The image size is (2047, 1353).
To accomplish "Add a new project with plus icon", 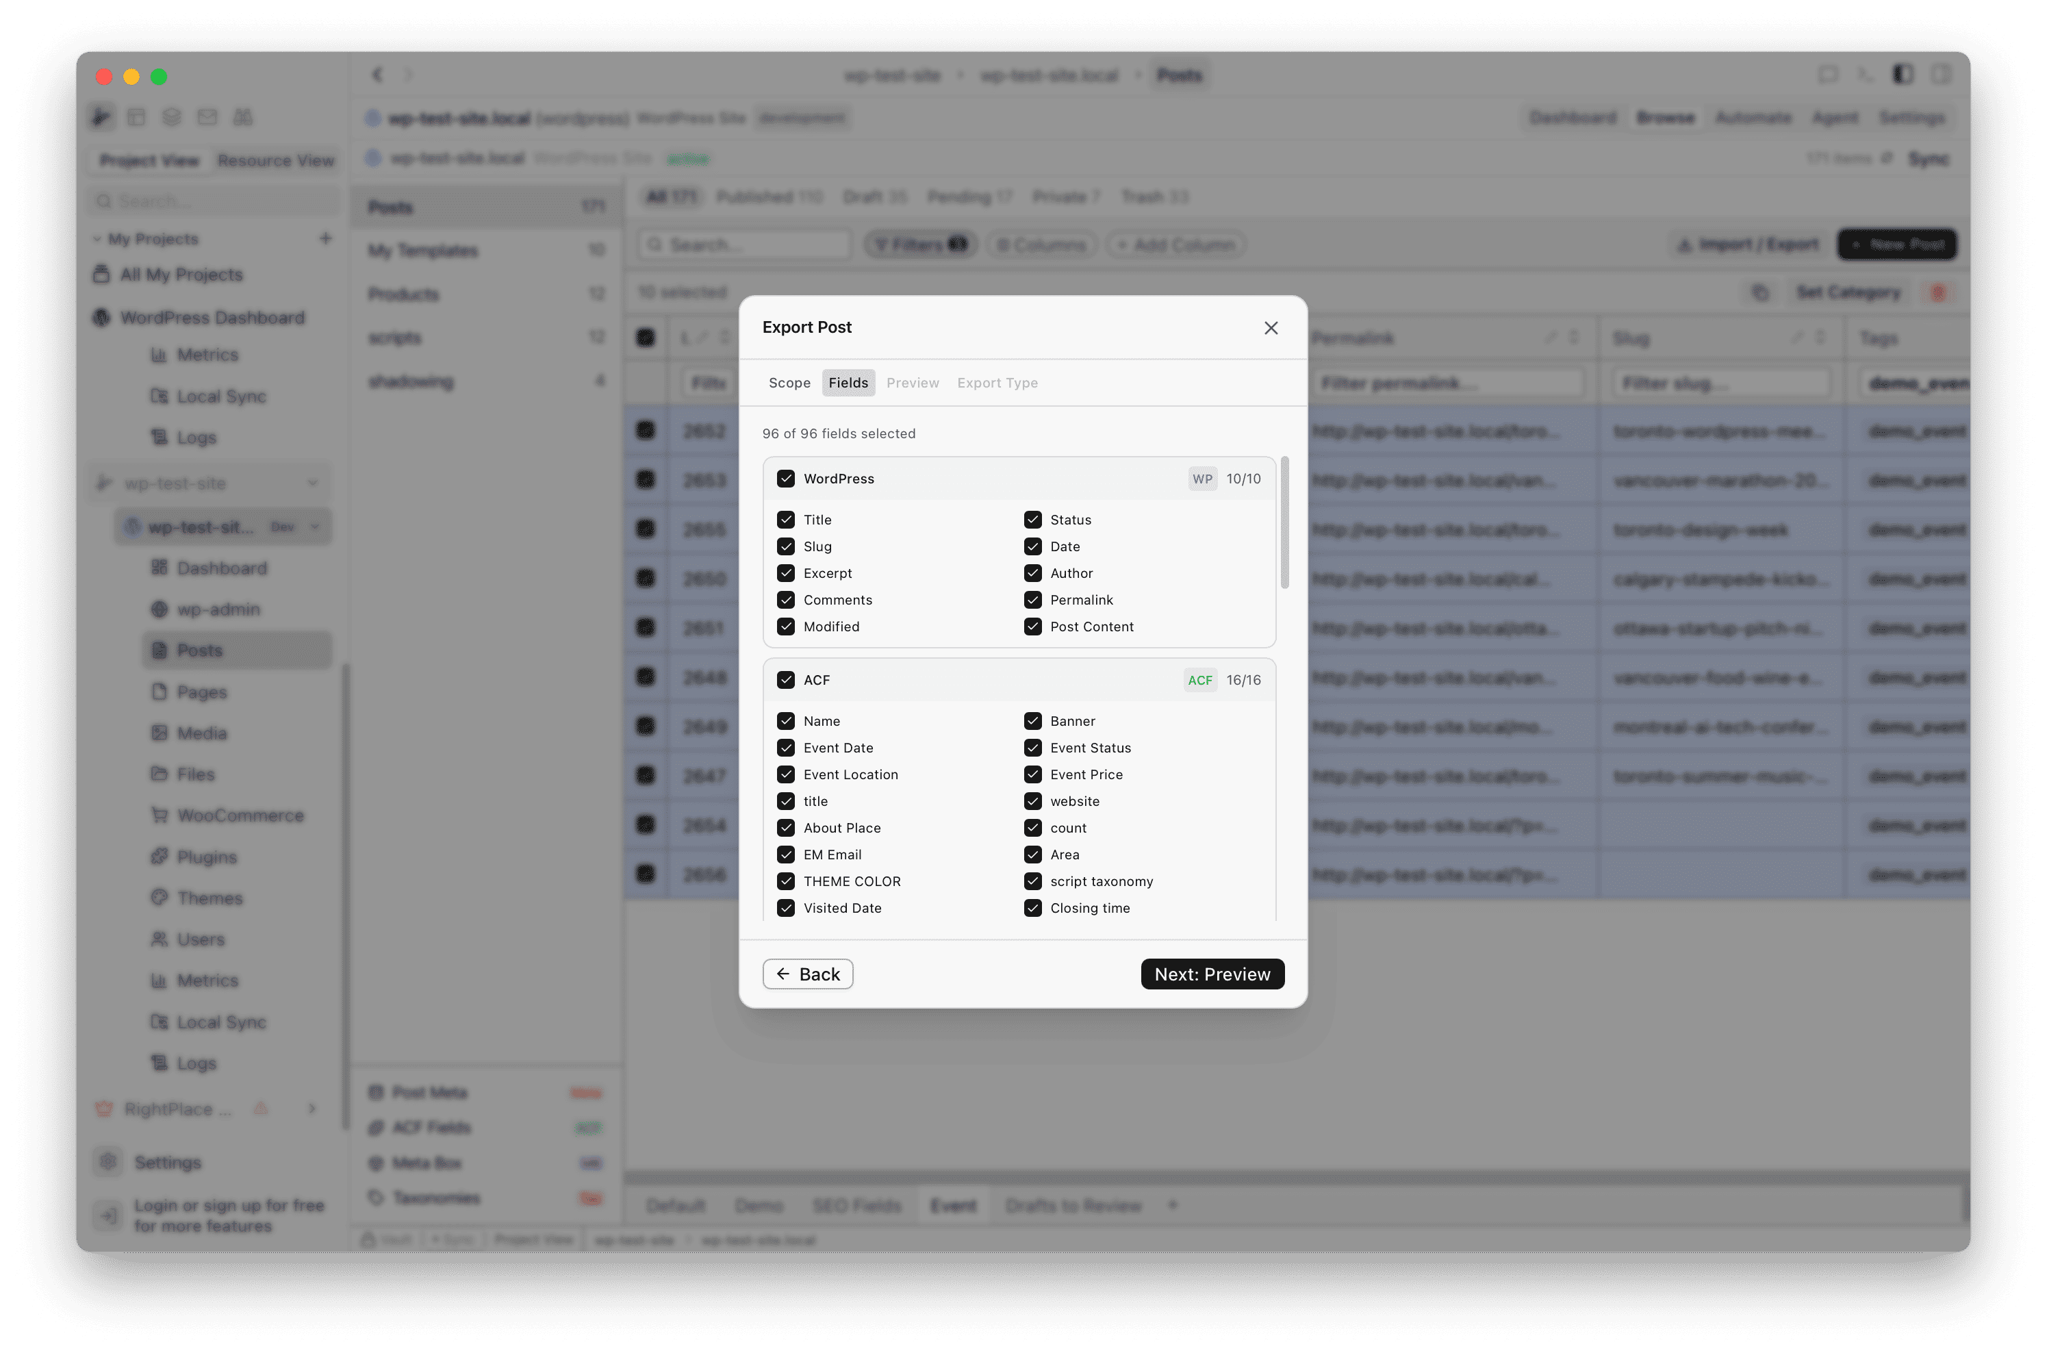I will pos(325,238).
